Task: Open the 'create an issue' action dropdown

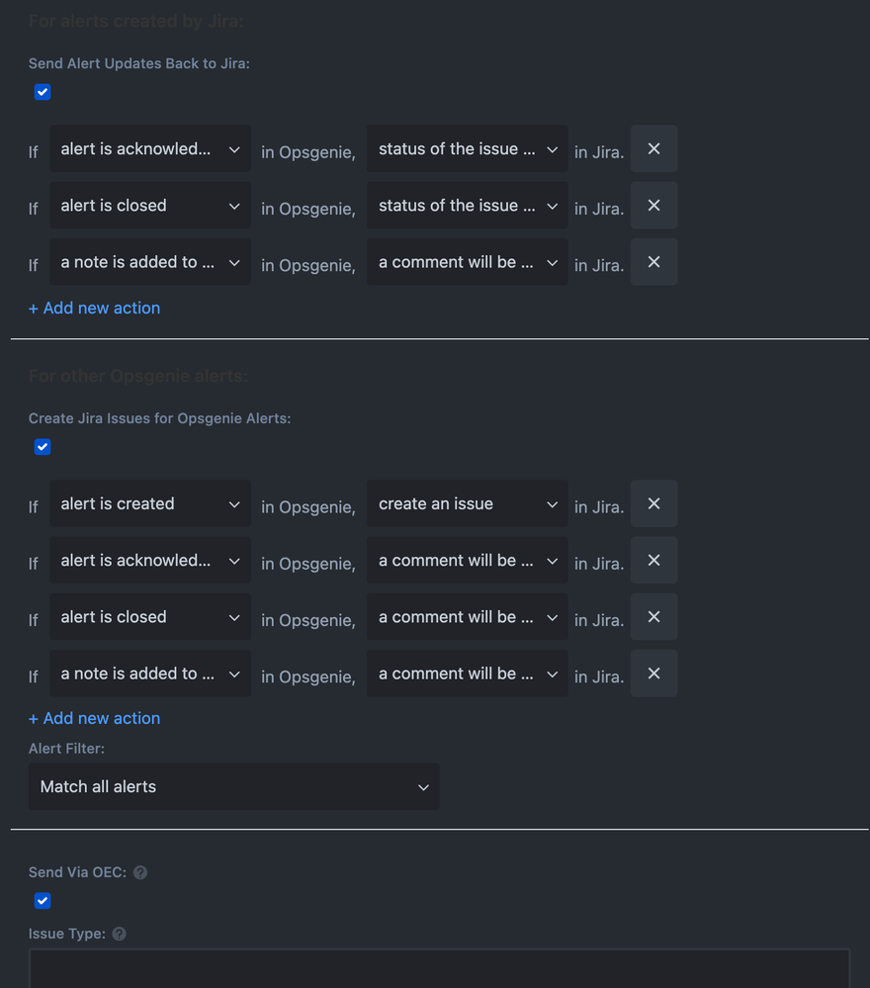Action: (467, 503)
